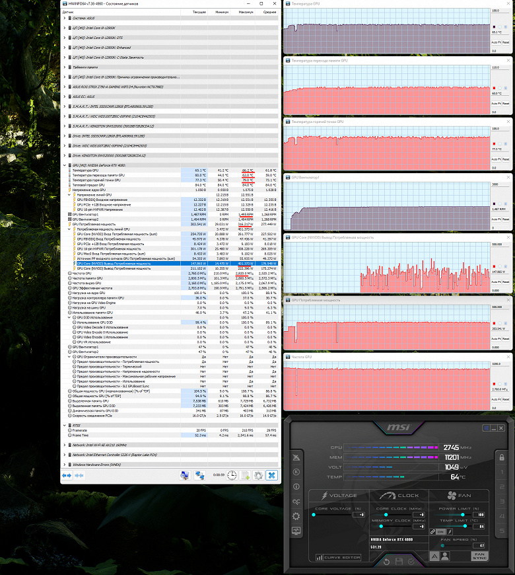The image size is (515, 575).
Task: Click the Fan Sync button
Action: 479,556
